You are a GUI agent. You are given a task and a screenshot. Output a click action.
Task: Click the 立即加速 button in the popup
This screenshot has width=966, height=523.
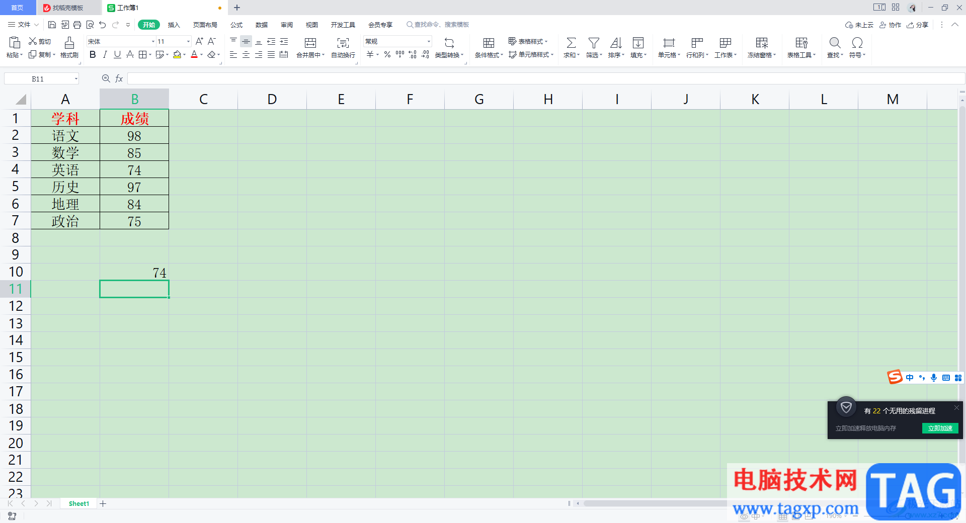pyautogui.click(x=940, y=428)
